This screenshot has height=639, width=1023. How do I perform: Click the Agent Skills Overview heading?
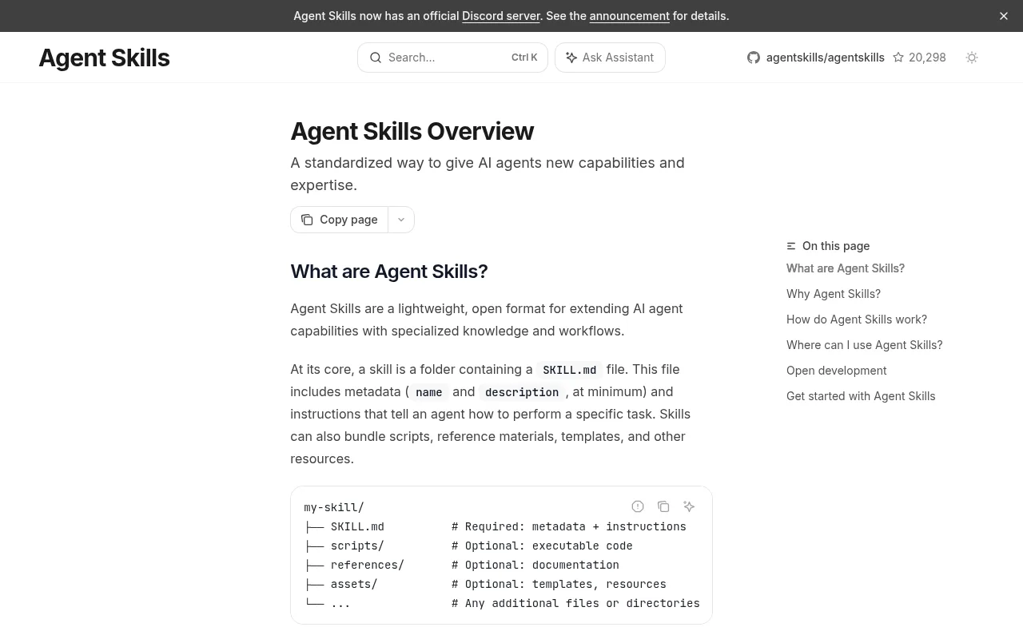coord(412,131)
